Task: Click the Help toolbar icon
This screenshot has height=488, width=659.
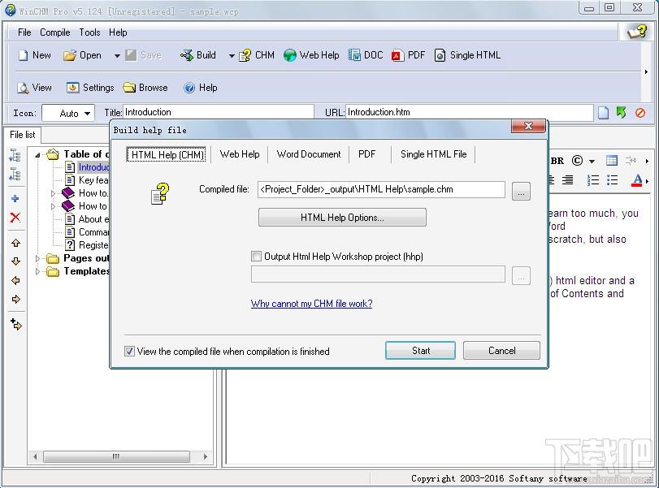Action: tap(189, 88)
